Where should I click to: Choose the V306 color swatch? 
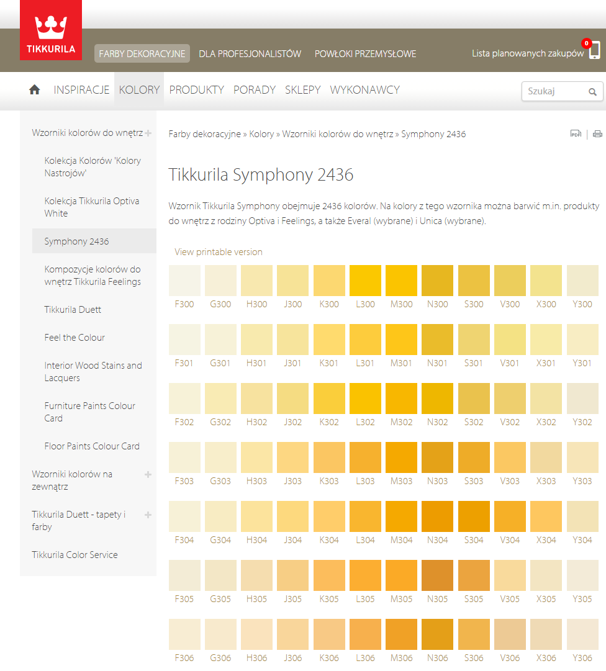[x=510, y=634]
